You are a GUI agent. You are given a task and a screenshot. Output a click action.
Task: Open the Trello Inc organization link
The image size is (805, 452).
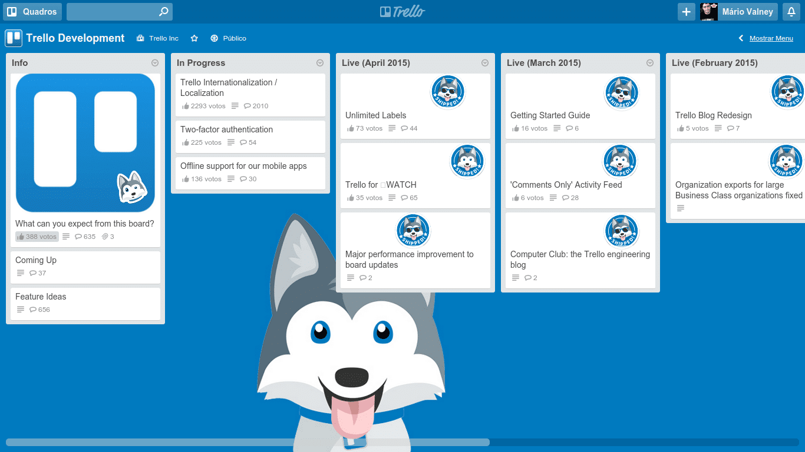(158, 38)
